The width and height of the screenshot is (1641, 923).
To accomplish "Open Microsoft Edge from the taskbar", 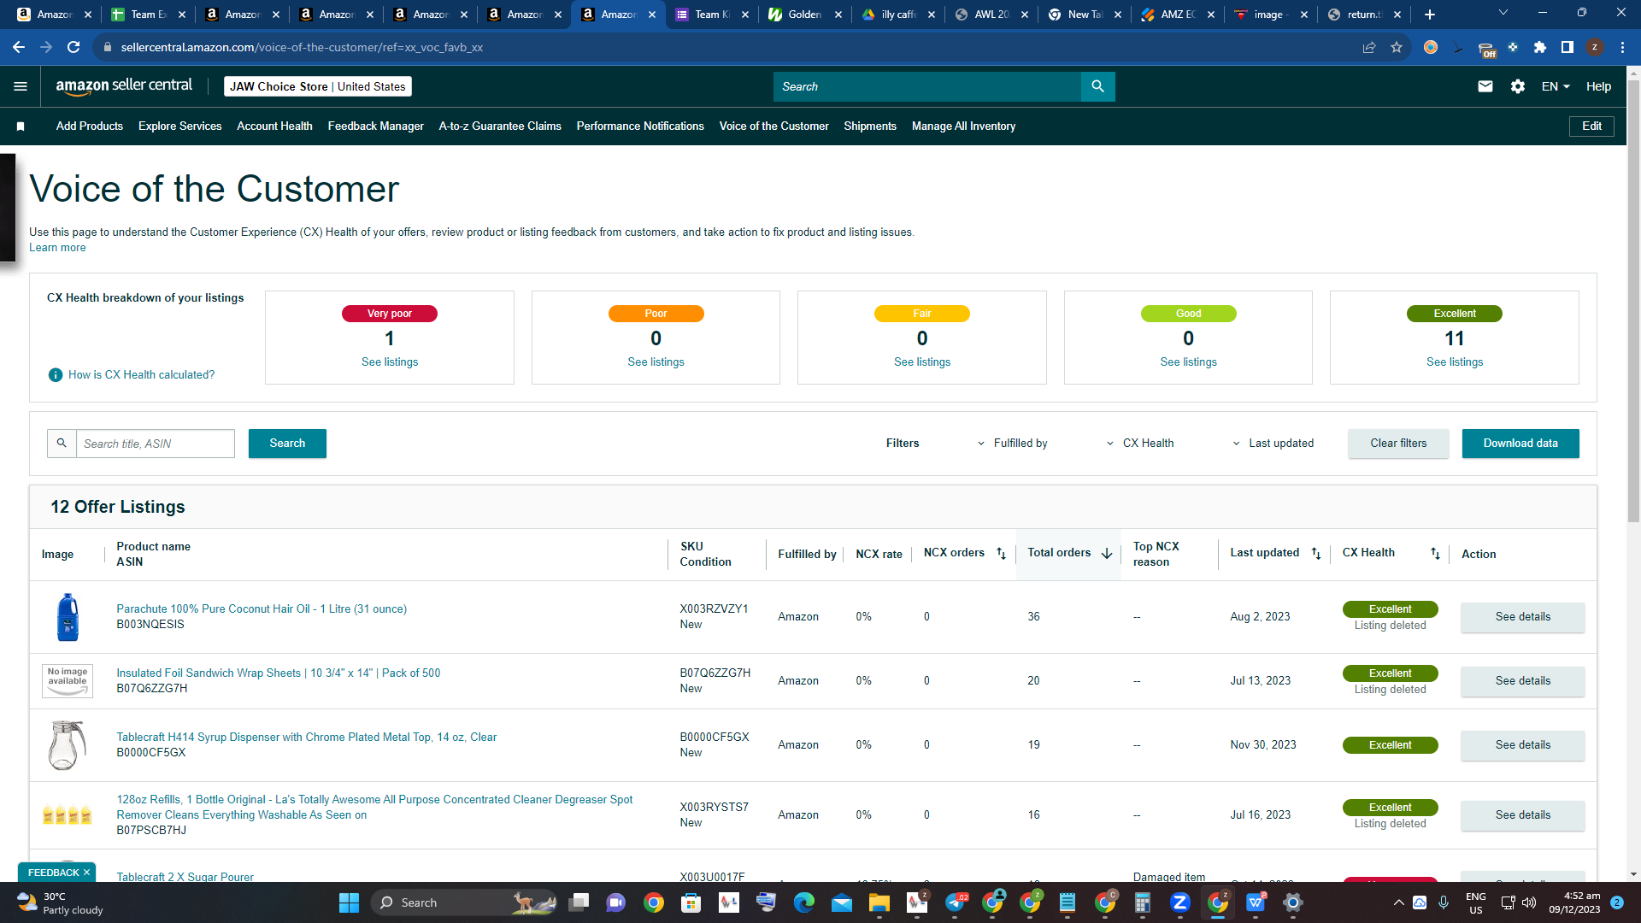I will (804, 902).
